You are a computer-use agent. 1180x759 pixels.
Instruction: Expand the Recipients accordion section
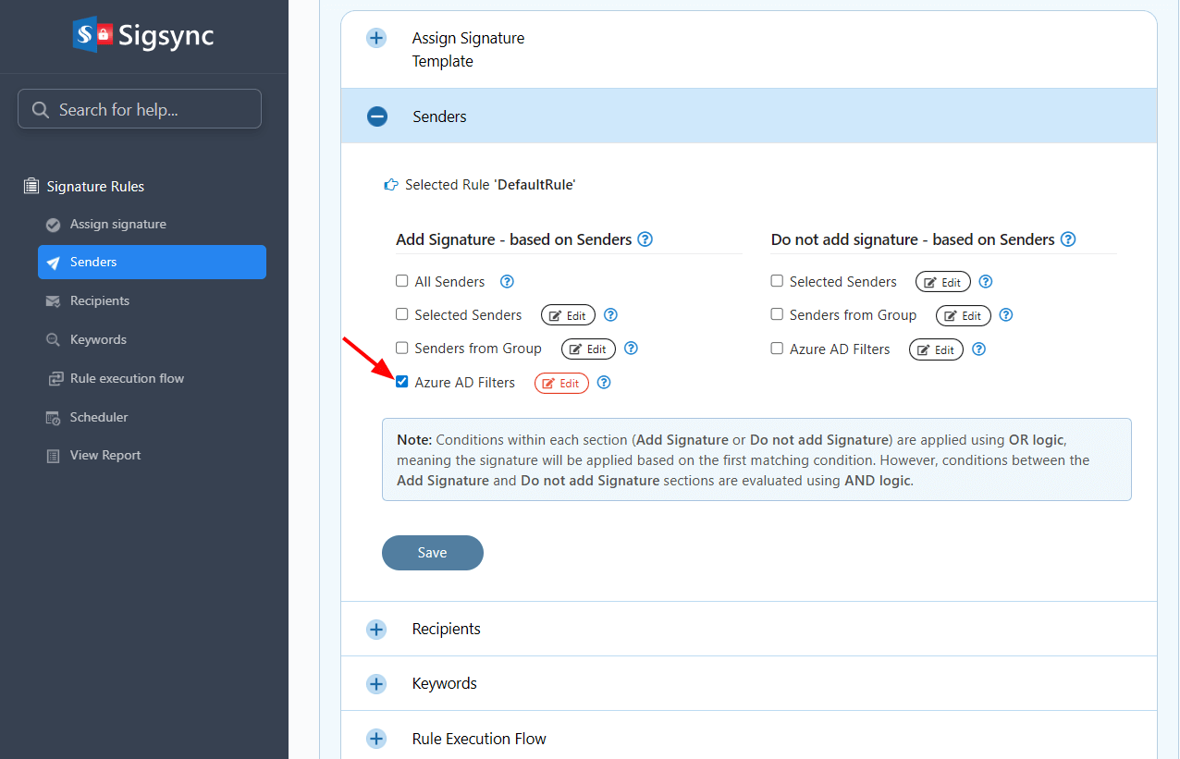tap(376, 630)
